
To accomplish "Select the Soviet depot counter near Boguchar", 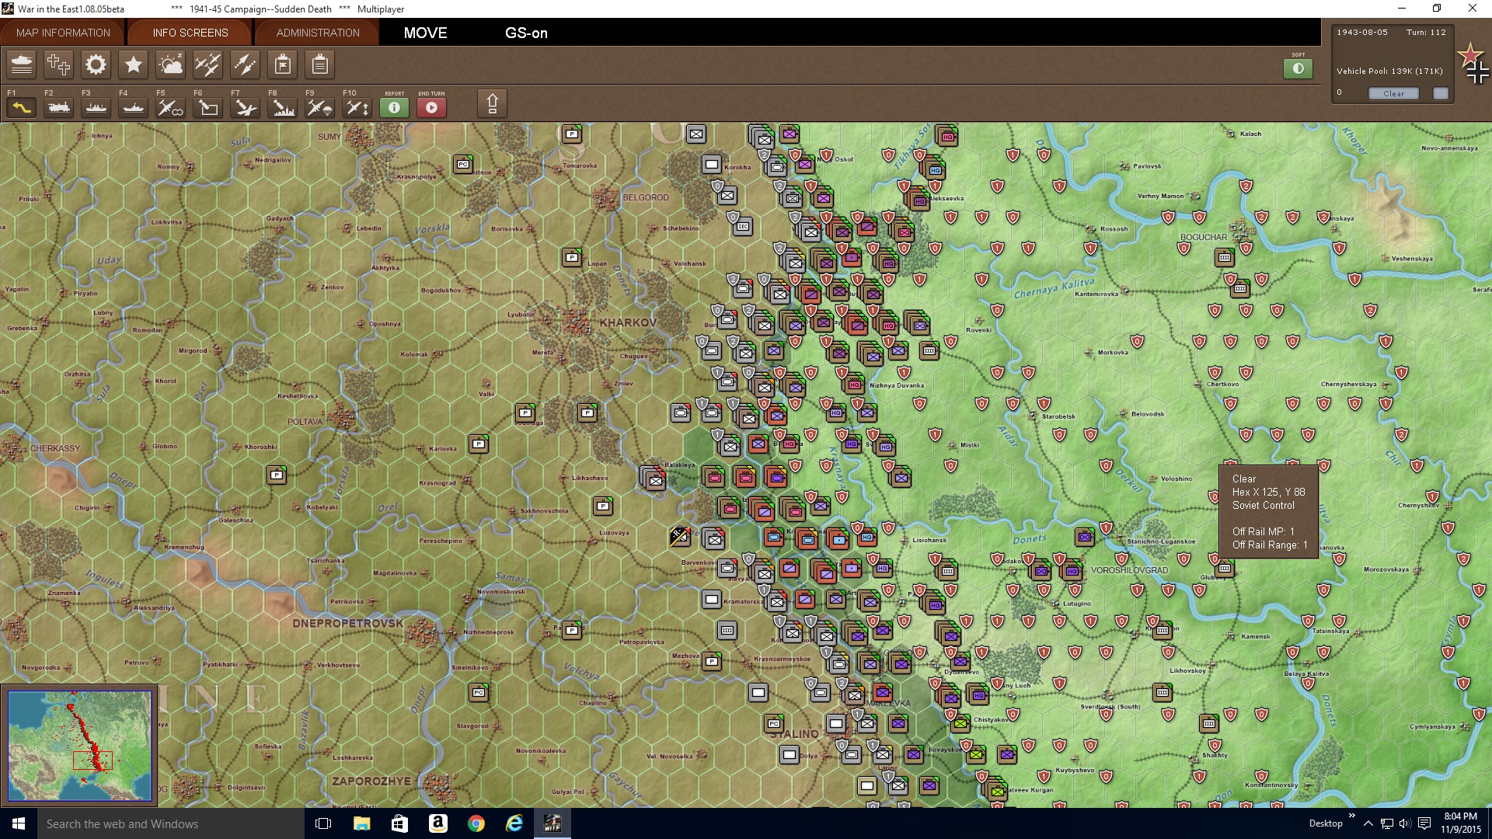I will click(x=1225, y=257).
